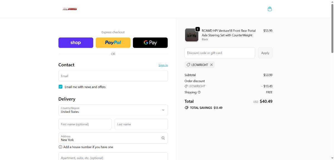334x160 pixels.
Task: Focus the First name field
Action: click(x=85, y=124)
